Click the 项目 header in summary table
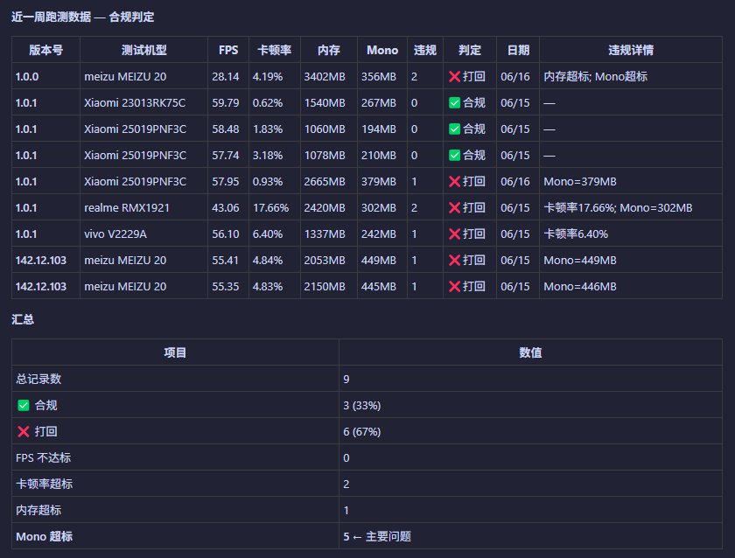The width and height of the screenshot is (735, 558). pyautogui.click(x=175, y=352)
